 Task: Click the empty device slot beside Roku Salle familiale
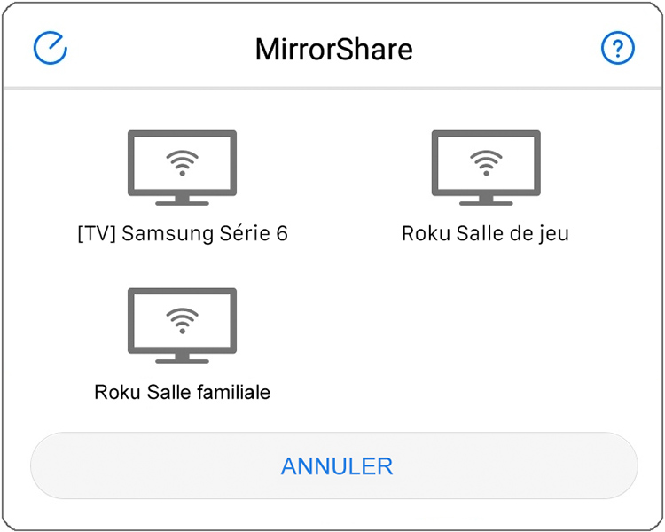(486, 344)
